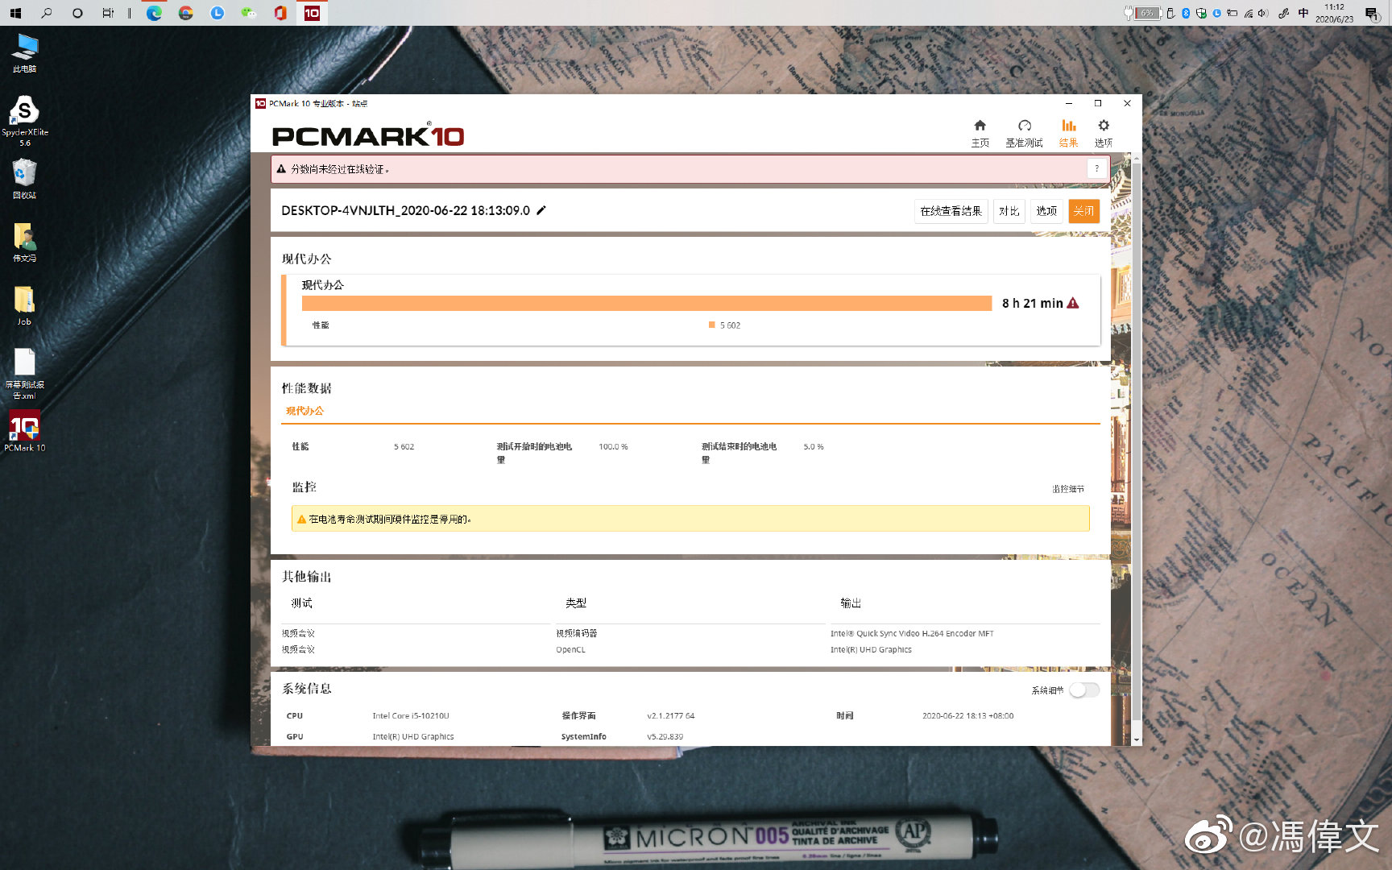Click the v2.1.2177 64 version value

pos(670,715)
